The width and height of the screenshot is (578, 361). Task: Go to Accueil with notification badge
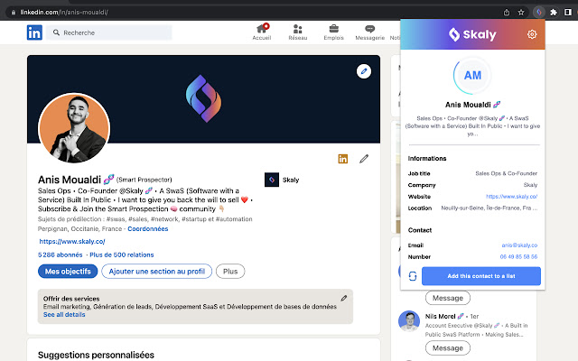(262, 32)
